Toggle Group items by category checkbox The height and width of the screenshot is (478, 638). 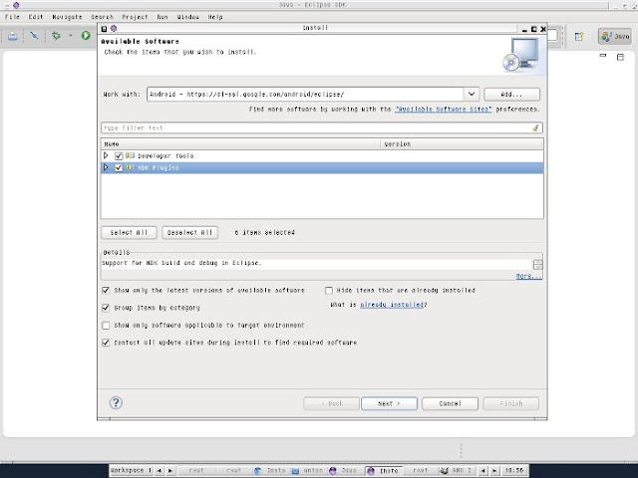click(x=106, y=308)
